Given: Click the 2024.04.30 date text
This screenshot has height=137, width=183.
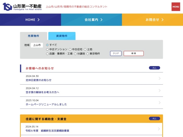Looking at the screenshot, I should 32,76.
